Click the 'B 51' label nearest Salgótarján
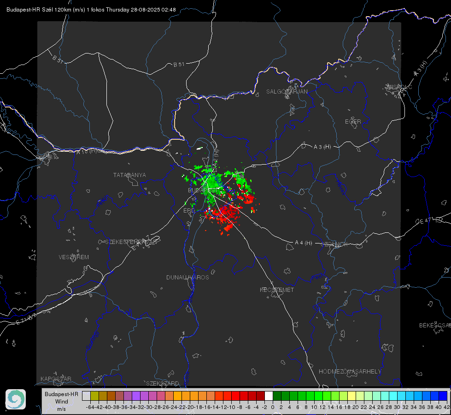 179,65
